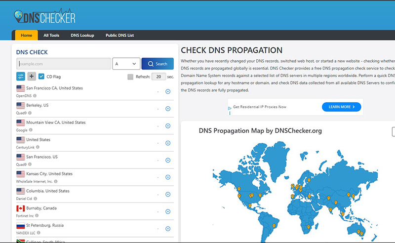Click locate icon for Mountain View CA row
The image size is (395, 243).
point(168,126)
